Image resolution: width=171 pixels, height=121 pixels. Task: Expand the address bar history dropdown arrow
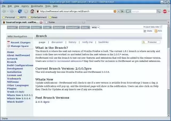pos(119,11)
